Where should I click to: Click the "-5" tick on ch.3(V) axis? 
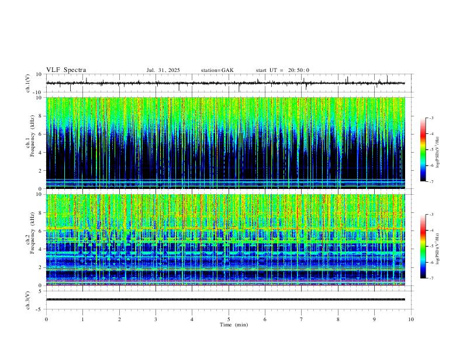[x=40, y=309]
